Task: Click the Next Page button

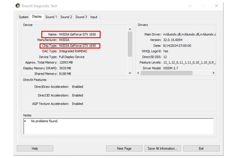Action: (124, 149)
